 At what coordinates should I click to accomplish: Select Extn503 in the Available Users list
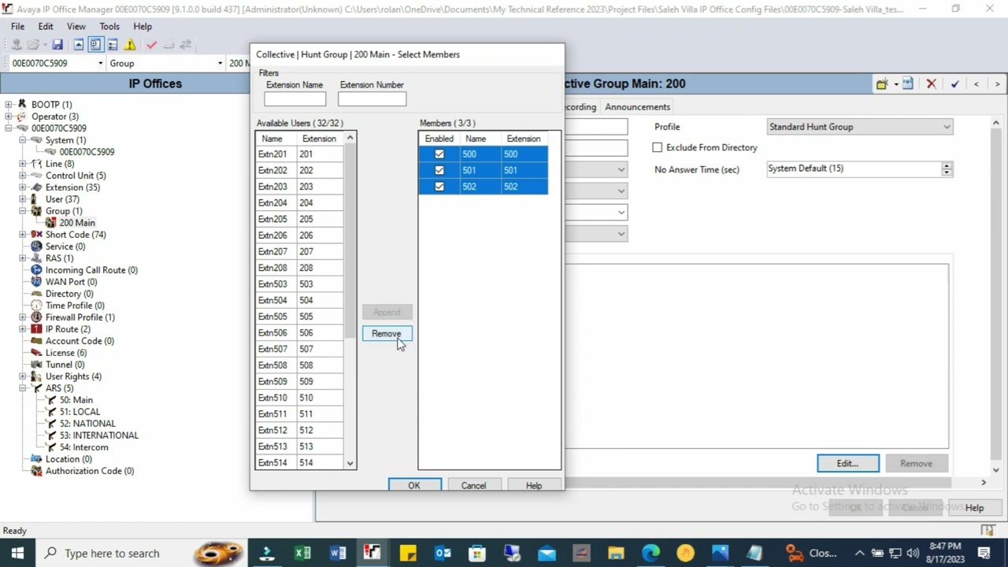tap(300, 284)
